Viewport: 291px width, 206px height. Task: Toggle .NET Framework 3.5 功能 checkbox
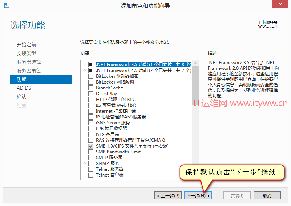pyautogui.click(x=91, y=65)
